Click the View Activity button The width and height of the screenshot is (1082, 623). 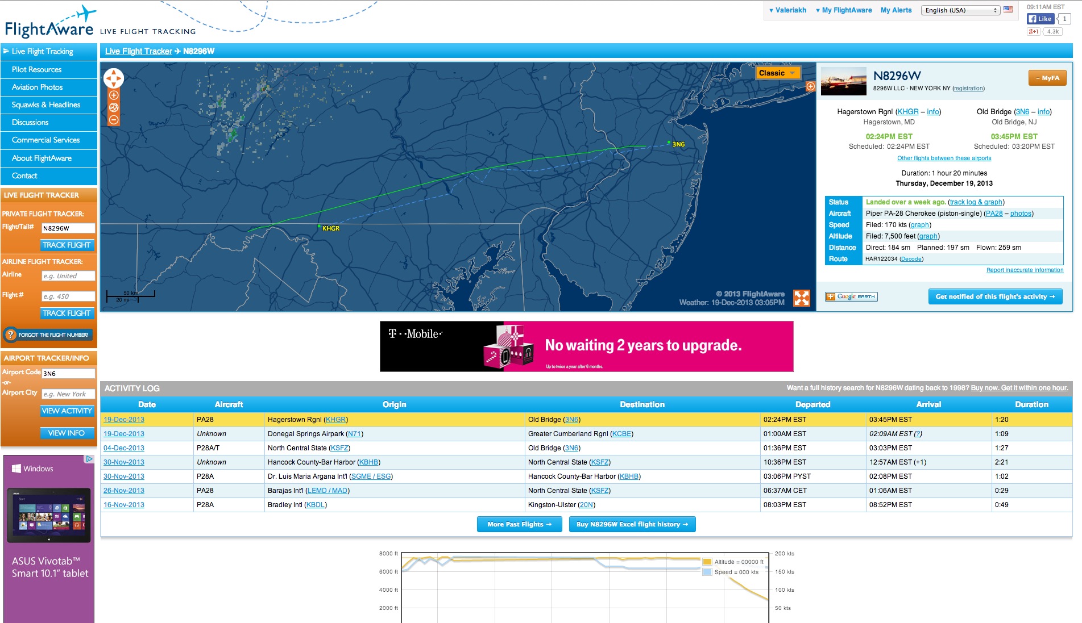(x=67, y=411)
